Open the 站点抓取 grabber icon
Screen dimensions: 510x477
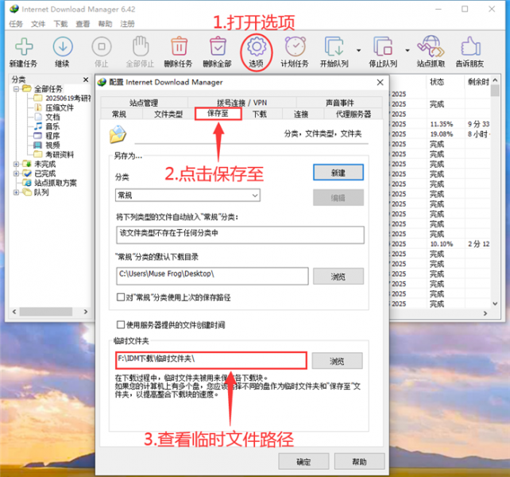[x=431, y=47]
